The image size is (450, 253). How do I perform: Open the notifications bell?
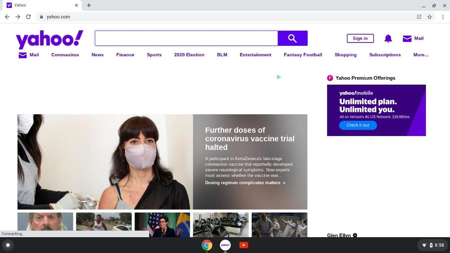tap(388, 38)
